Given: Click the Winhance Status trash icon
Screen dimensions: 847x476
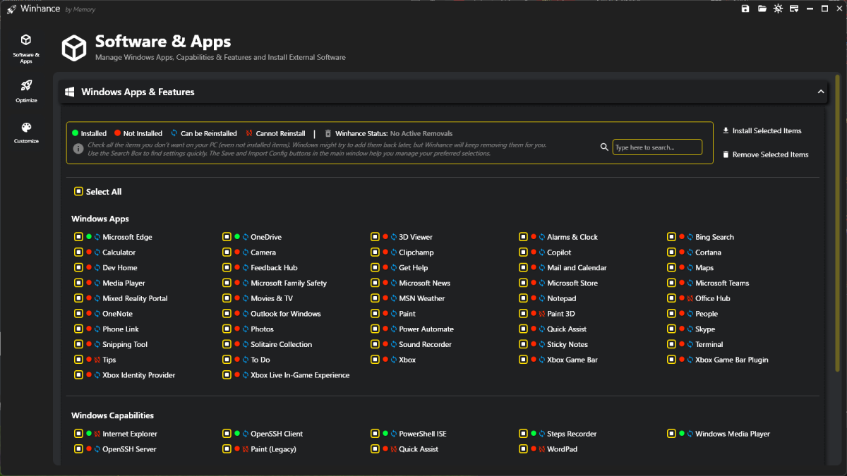Looking at the screenshot, I should click(x=328, y=133).
